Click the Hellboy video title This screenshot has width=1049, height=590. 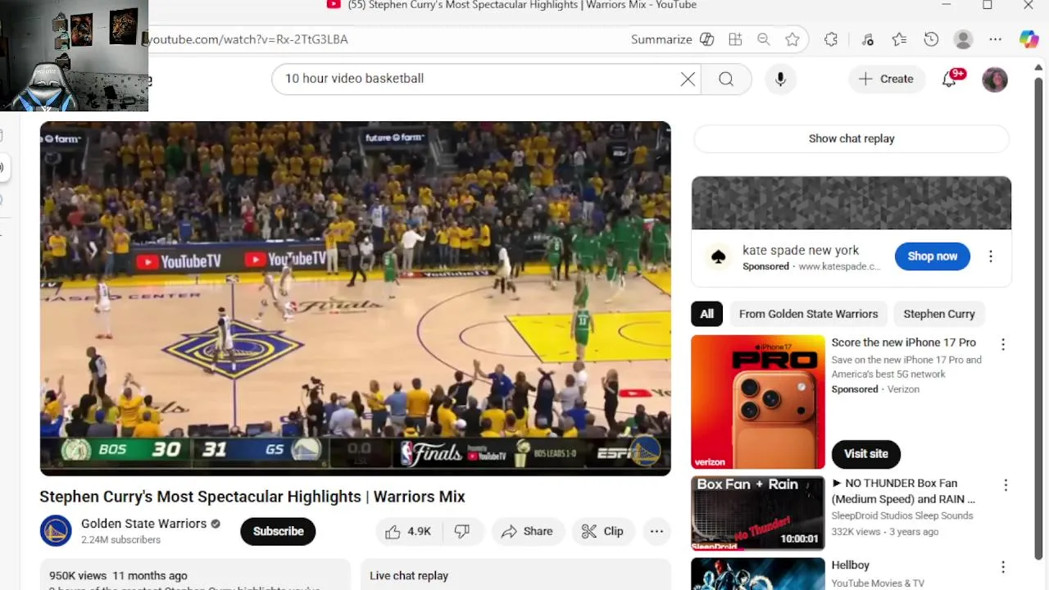click(851, 565)
